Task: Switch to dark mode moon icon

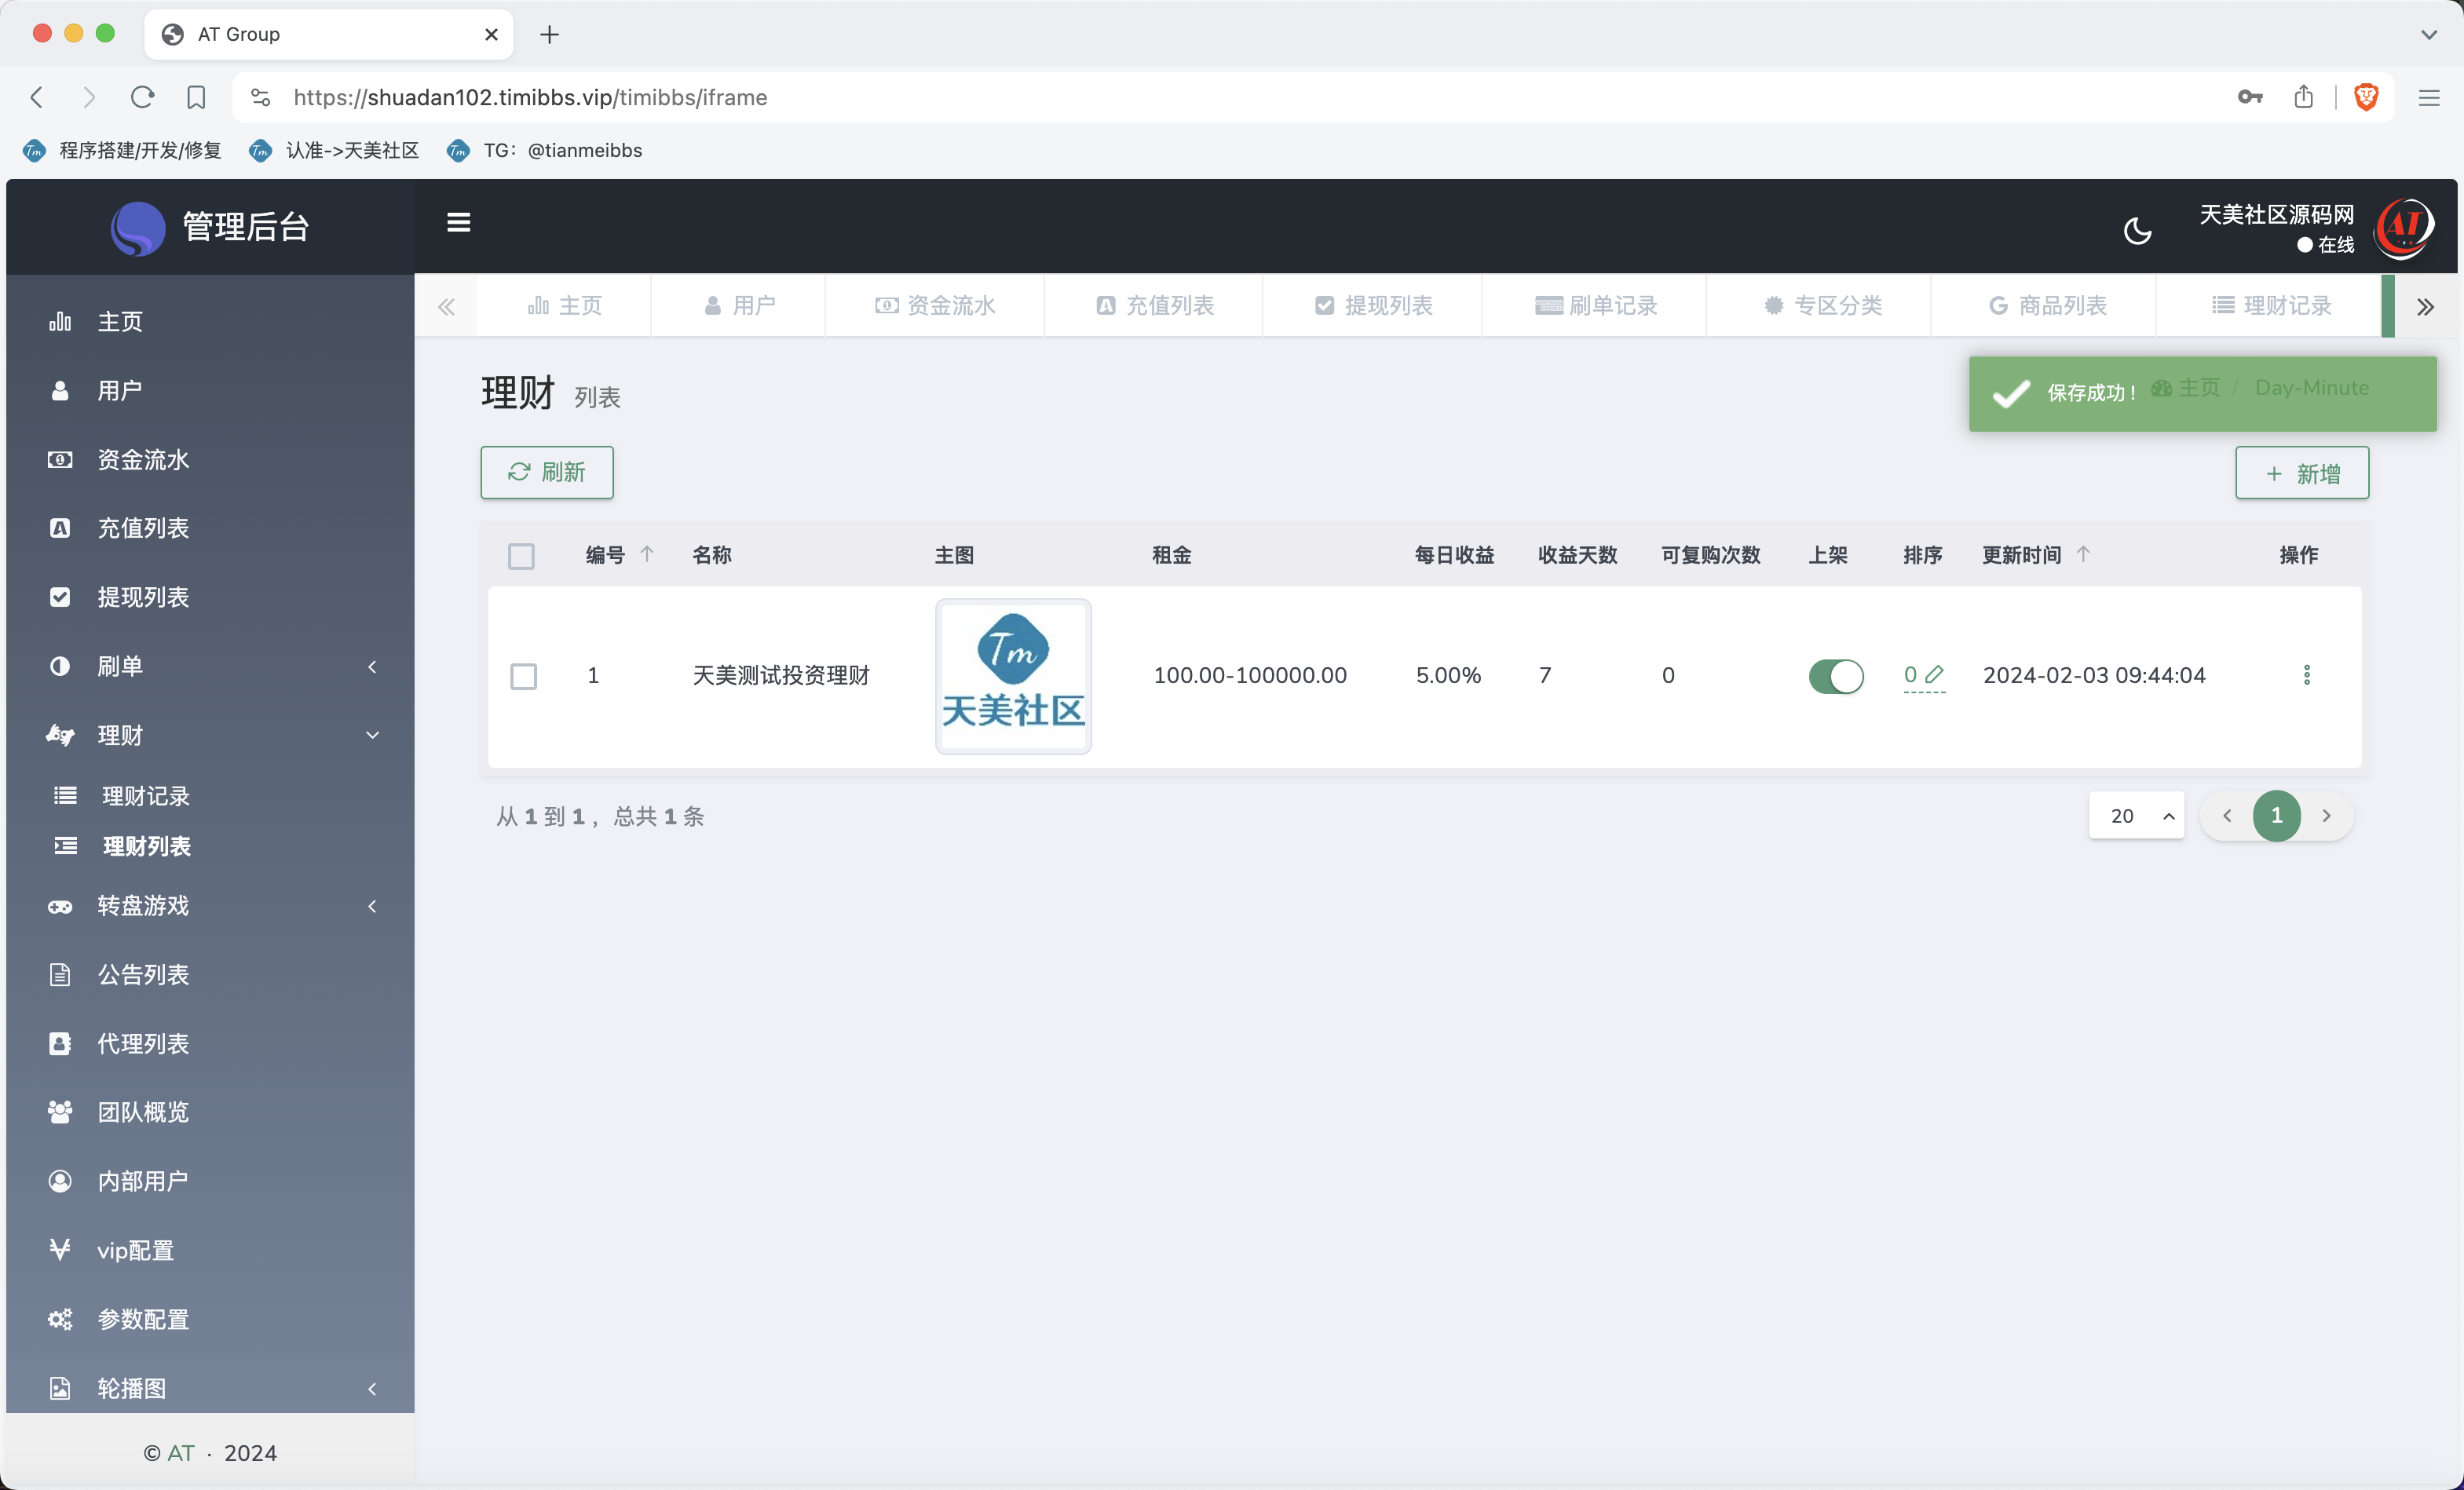Action: (x=2137, y=231)
